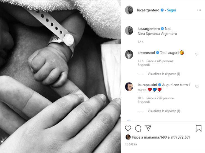Screen dimensions: 205x153
Task: Reply to laurapausini's comment via Rispondi
Action: coord(143,102)
